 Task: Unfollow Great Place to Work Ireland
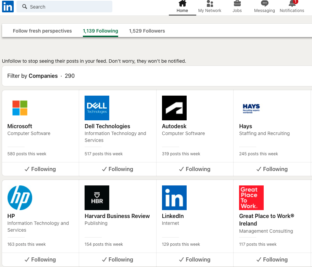(272, 259)
